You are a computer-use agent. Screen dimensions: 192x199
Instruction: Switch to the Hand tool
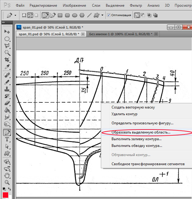[7, 175]
